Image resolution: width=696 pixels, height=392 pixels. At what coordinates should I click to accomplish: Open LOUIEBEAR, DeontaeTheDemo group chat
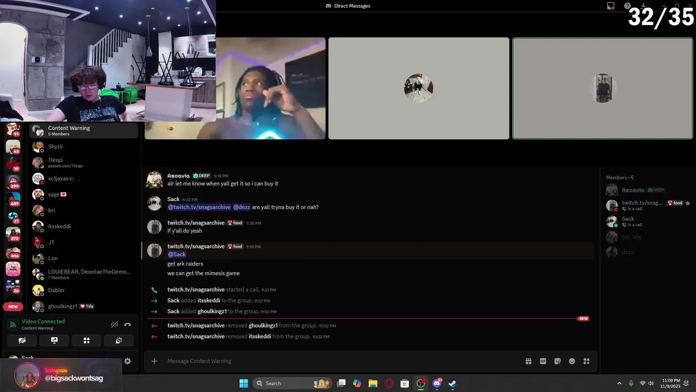pos(84,274)
